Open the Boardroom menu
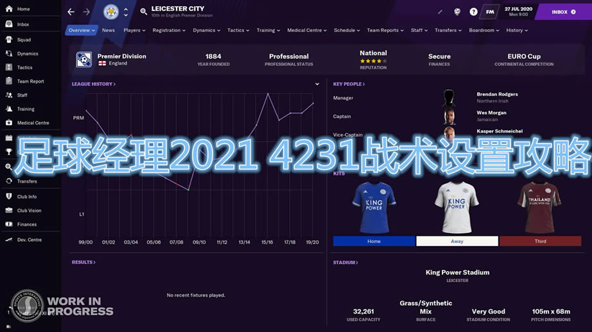This screenshot has height=332, width=592. 484,30
